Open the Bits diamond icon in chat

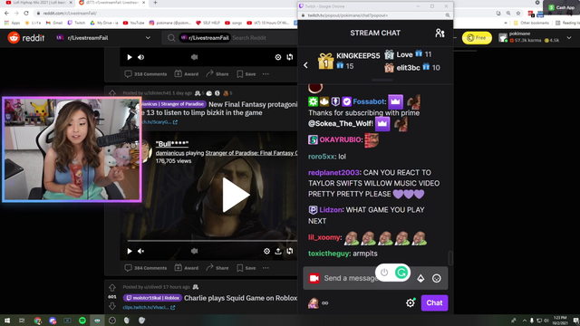coord(420,278)
